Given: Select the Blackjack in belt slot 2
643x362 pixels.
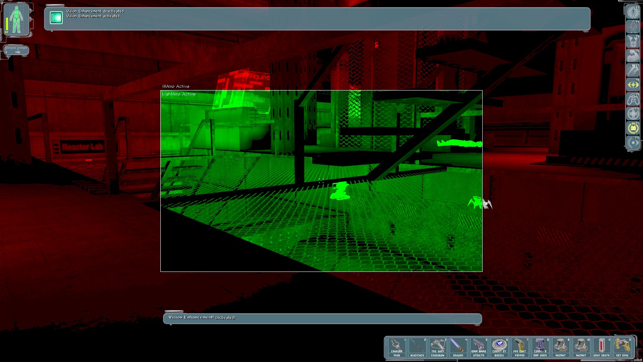Looking at the screenshot, I should tap(418, 348).
